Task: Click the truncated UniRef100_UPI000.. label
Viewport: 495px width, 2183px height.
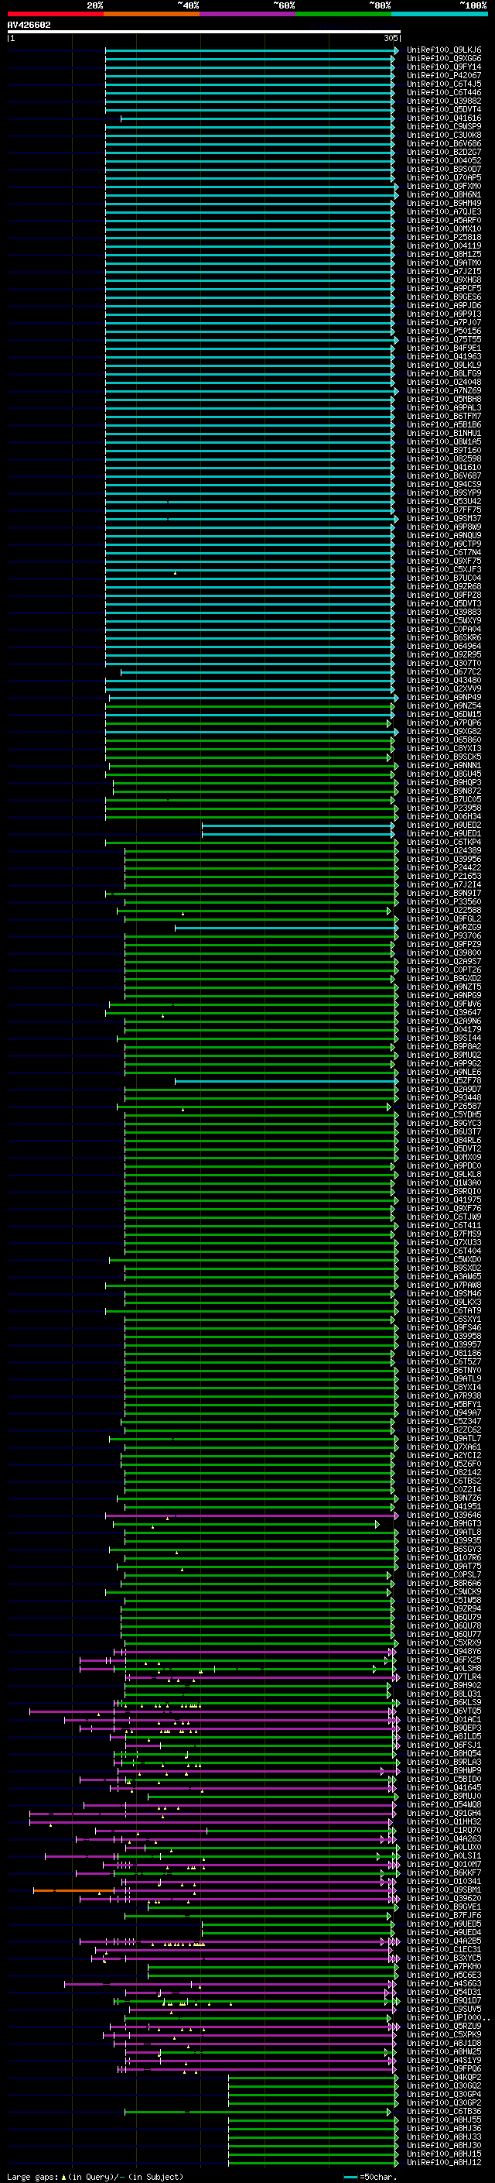Action: click(448, 2018)
